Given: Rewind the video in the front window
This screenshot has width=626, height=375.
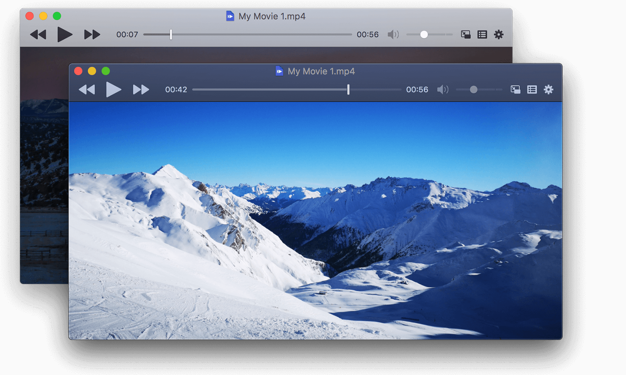Looking at the screenshot, I should [x=87, y=89].
